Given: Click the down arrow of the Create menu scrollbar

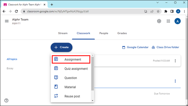Looking at the screenshot, I should point(92,101).
